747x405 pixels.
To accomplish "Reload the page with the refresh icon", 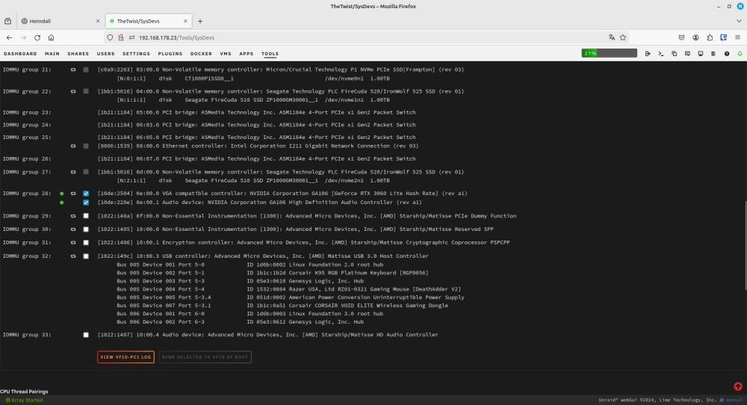I will pos(37,37).
